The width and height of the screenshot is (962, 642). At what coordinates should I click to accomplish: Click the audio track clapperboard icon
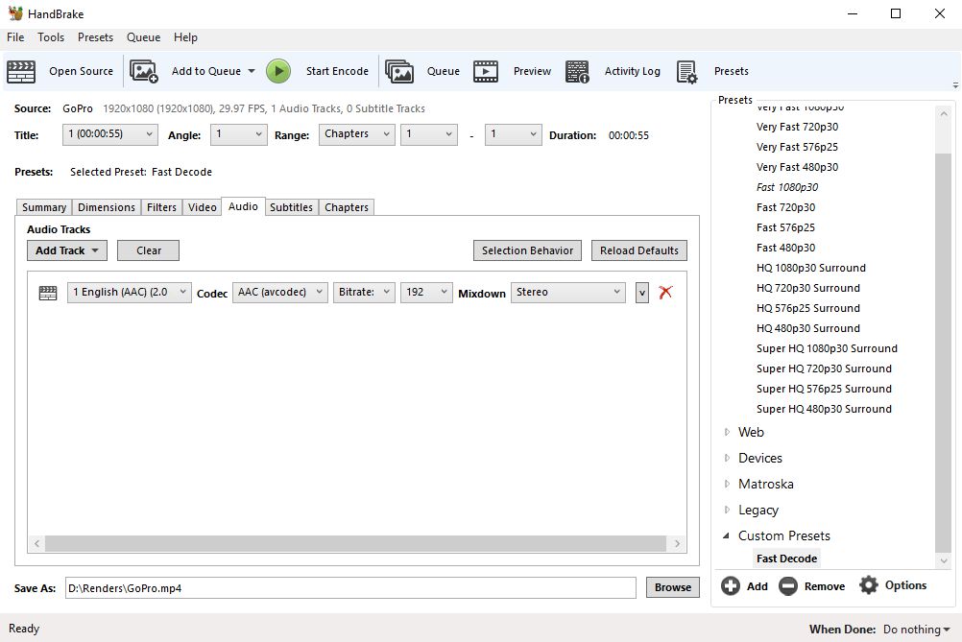[x=48, y=293]
